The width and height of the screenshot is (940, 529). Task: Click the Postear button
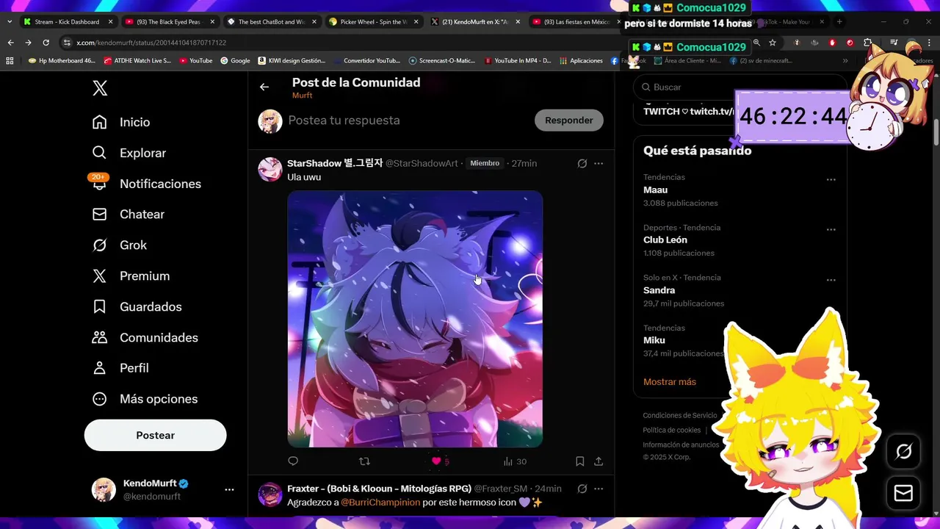click(x=155, y=435)
